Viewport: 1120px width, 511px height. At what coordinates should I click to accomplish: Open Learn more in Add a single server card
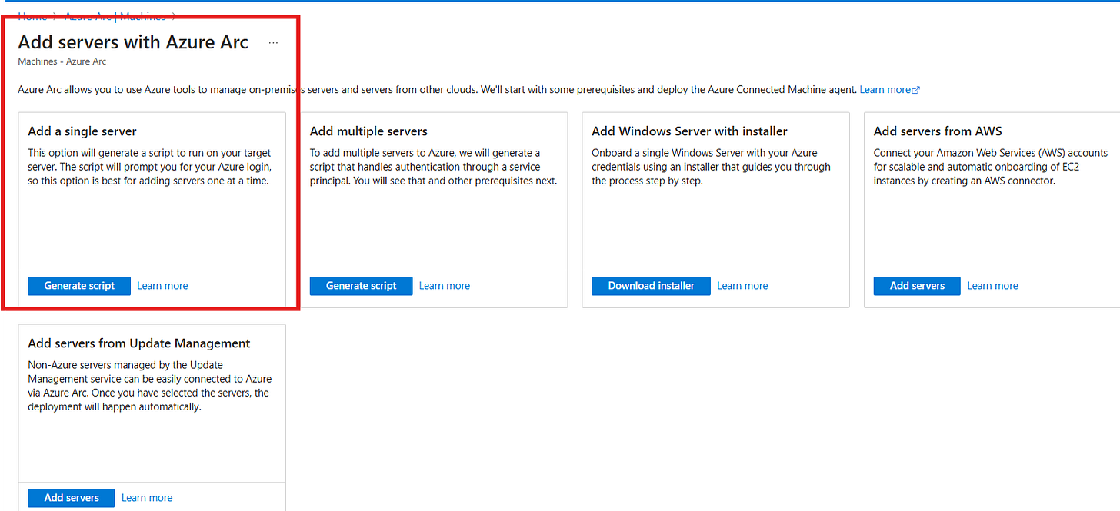pos(162,286)
